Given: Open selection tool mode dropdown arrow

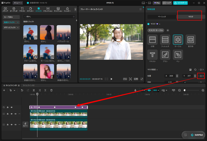Looking at the screenshot, I should 14,90.
